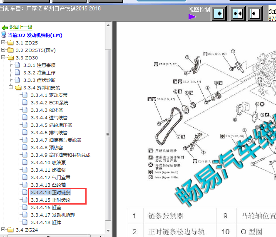Select the 3.3 ZD30 label
276x237 pixels.
click(27, 58)
